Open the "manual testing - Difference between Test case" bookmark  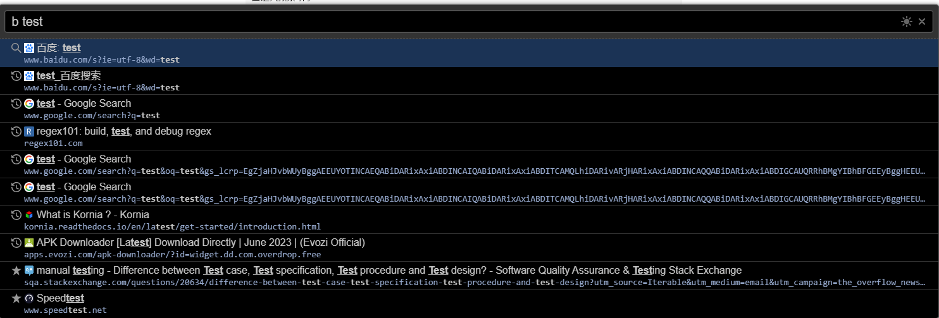469,276
